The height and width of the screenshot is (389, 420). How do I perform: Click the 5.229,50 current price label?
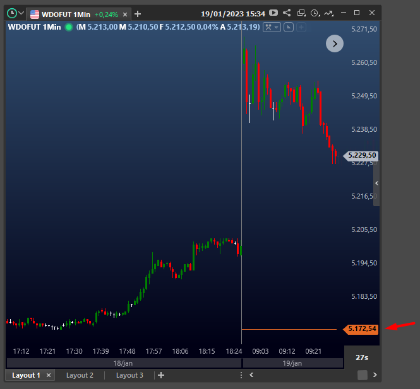pos(361,155)
